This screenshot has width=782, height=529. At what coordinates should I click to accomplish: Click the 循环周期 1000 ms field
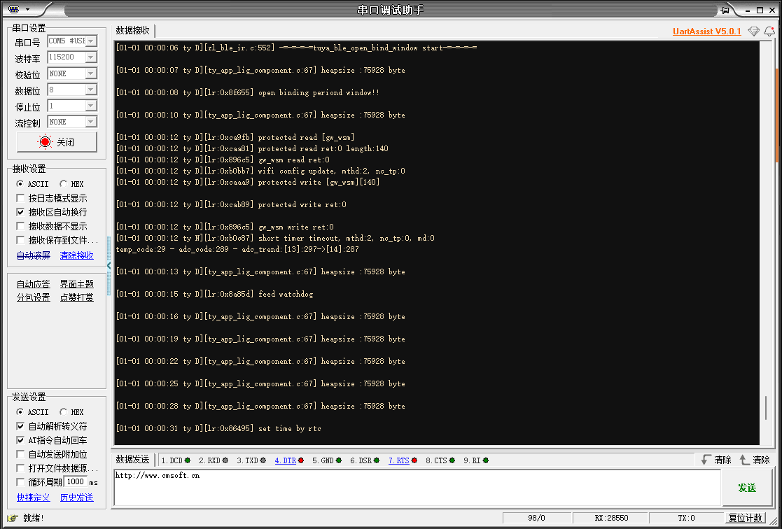pyautogui.click(x=76, y=482)
